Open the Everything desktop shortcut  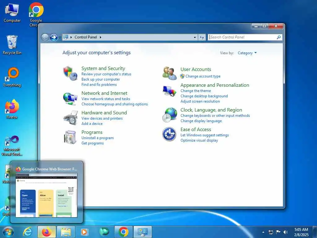[x=12, y=77]
